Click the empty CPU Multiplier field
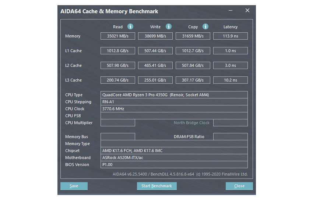This screenshot has width=313, height=202. (118, 123)
